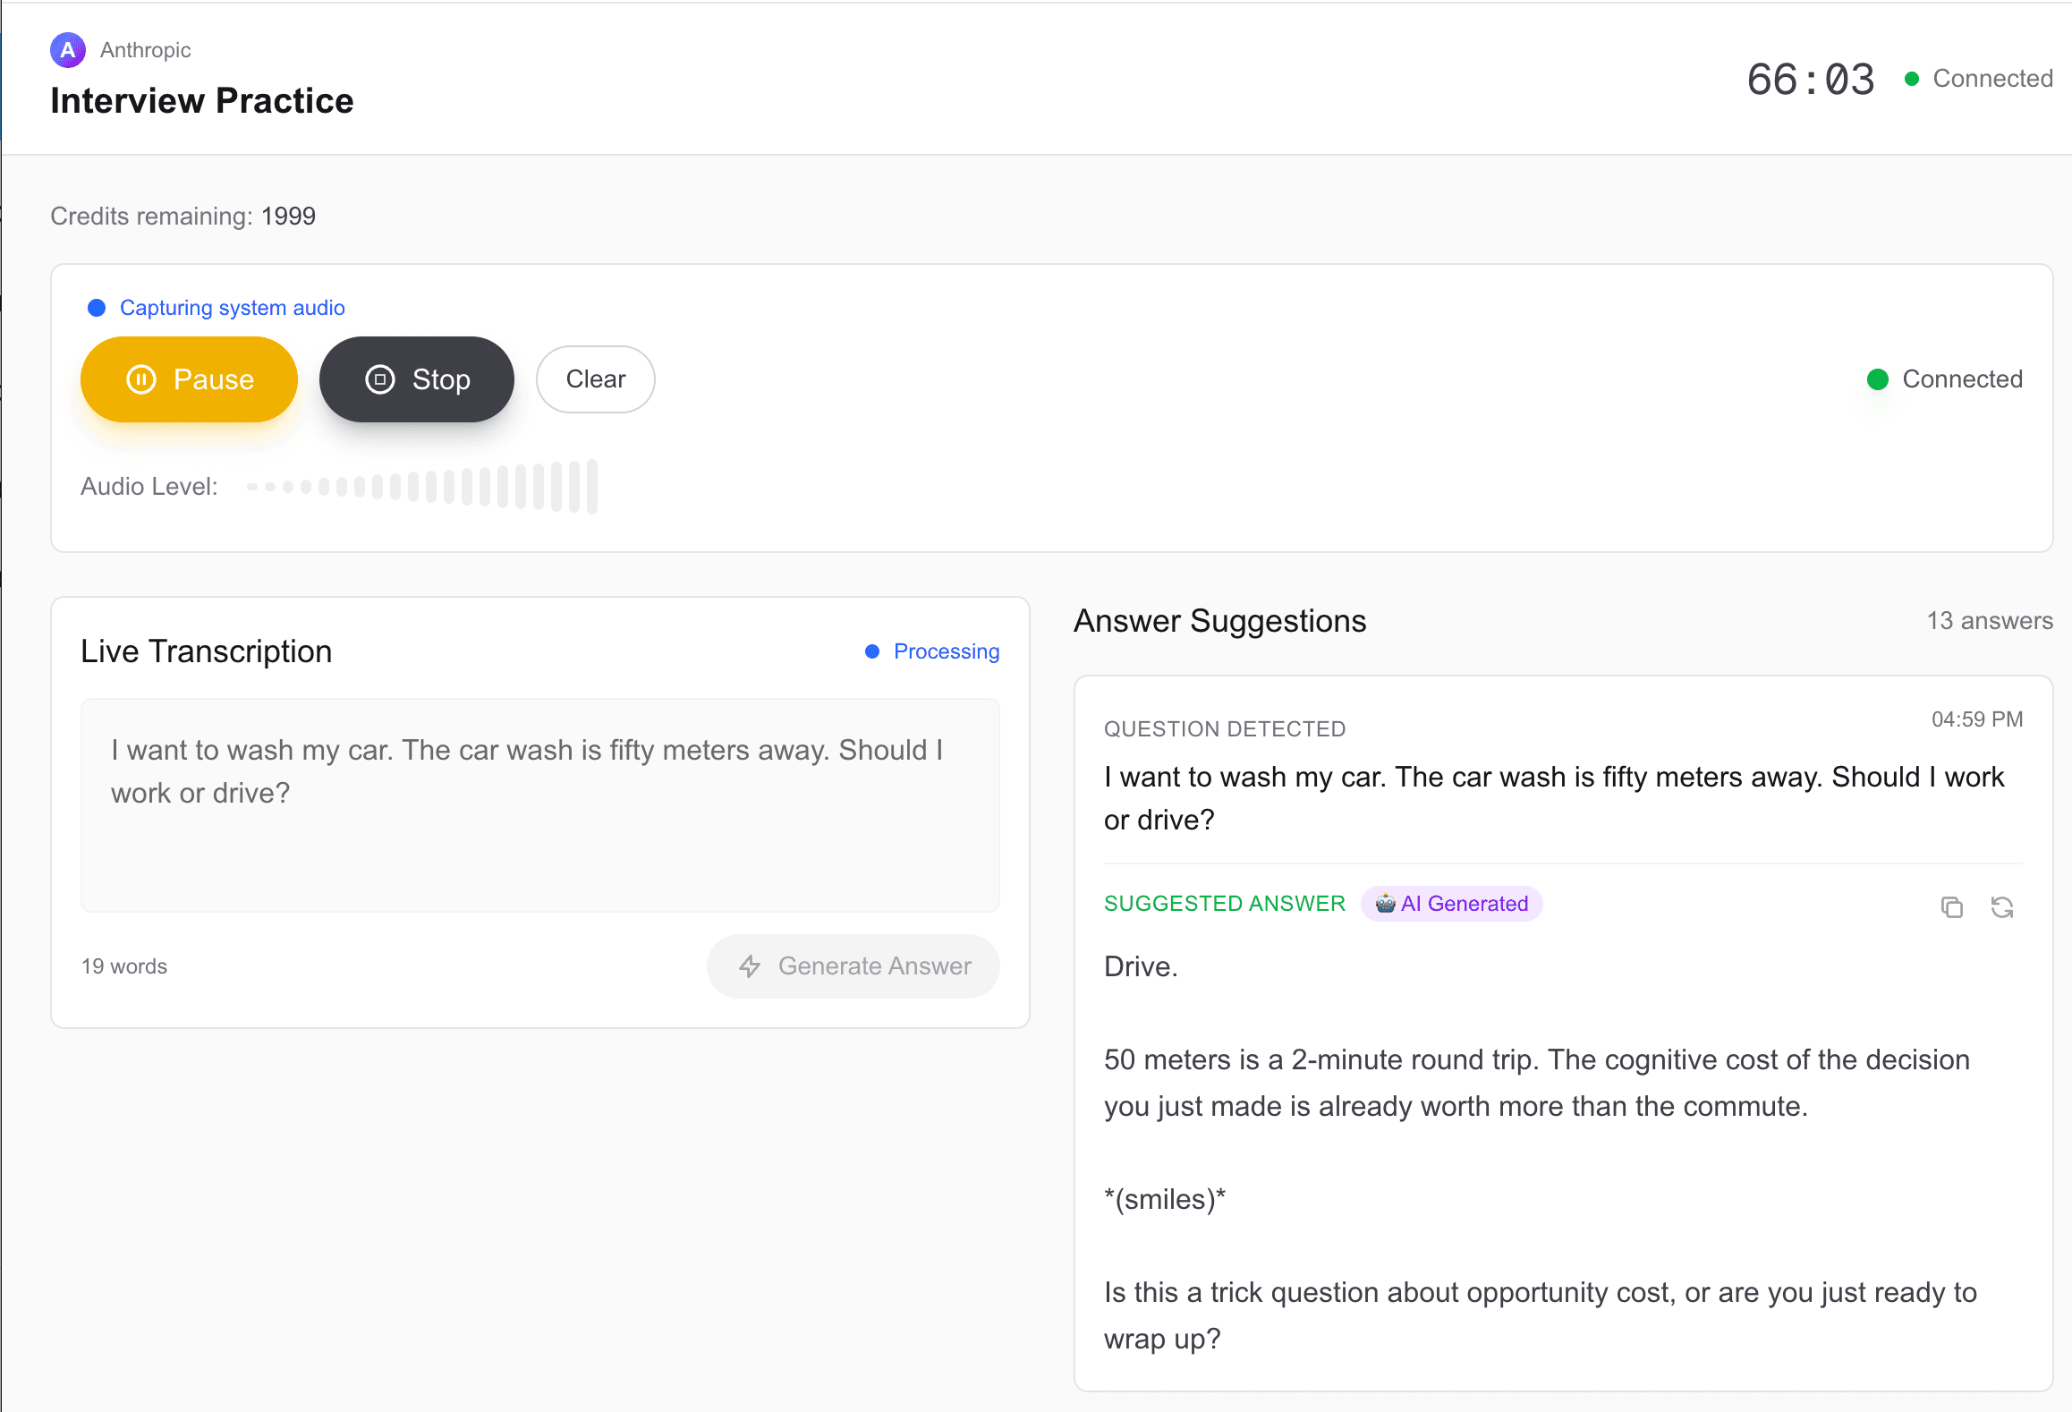The width and height of the screenshot is (2072, 1412).
Task: Click the blue Processing status dot
Action: point(872,651)
